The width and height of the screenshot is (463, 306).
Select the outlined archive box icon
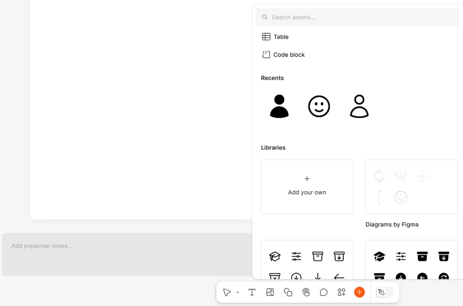point(318,256)
